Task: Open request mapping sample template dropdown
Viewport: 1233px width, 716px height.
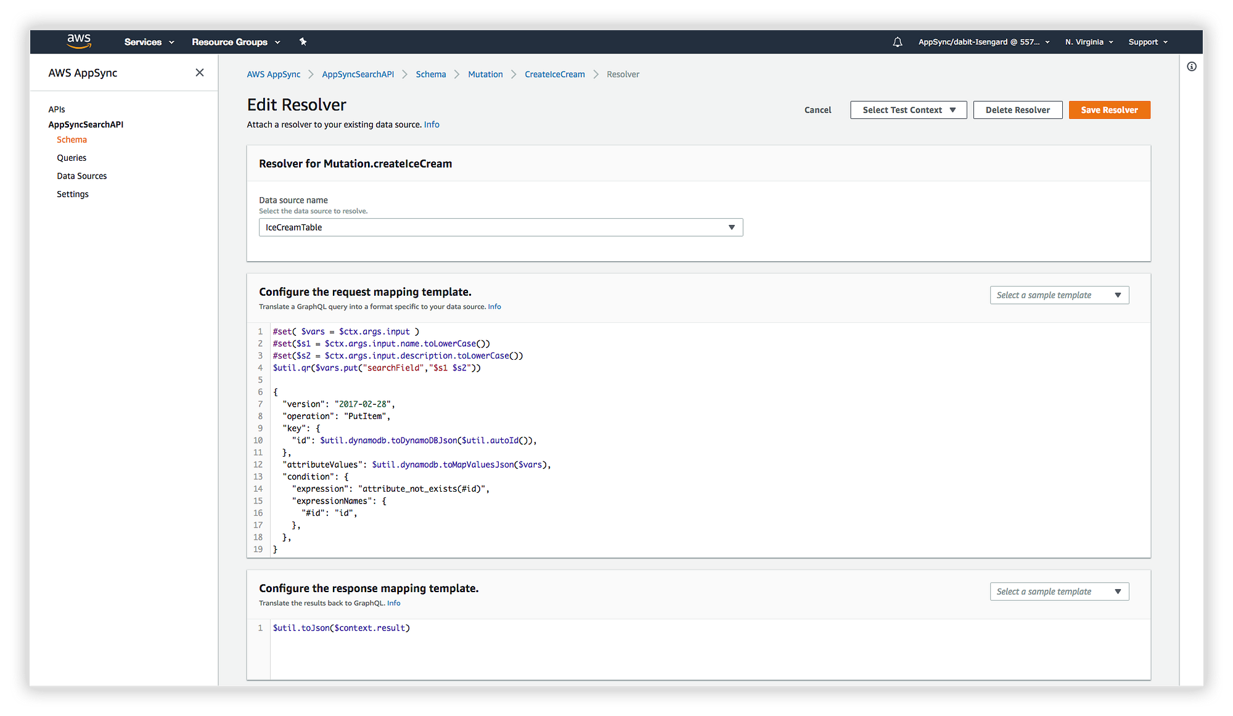Action: click(x=1059, y=295)
